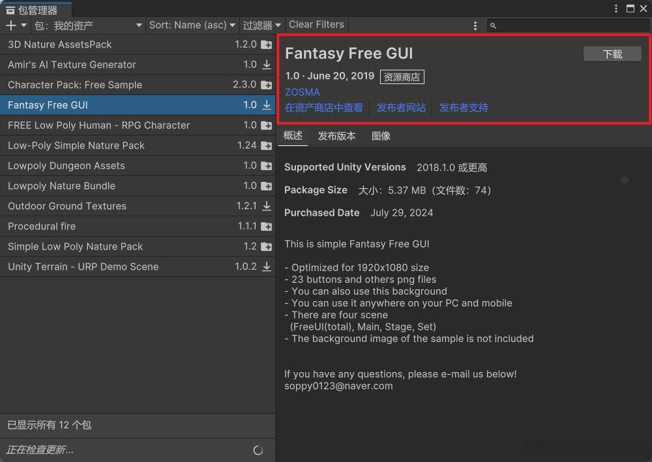The height and width of the screenshot is (462, 652).
Task: Click the plus add-package icon
Action: click(11, 26)
